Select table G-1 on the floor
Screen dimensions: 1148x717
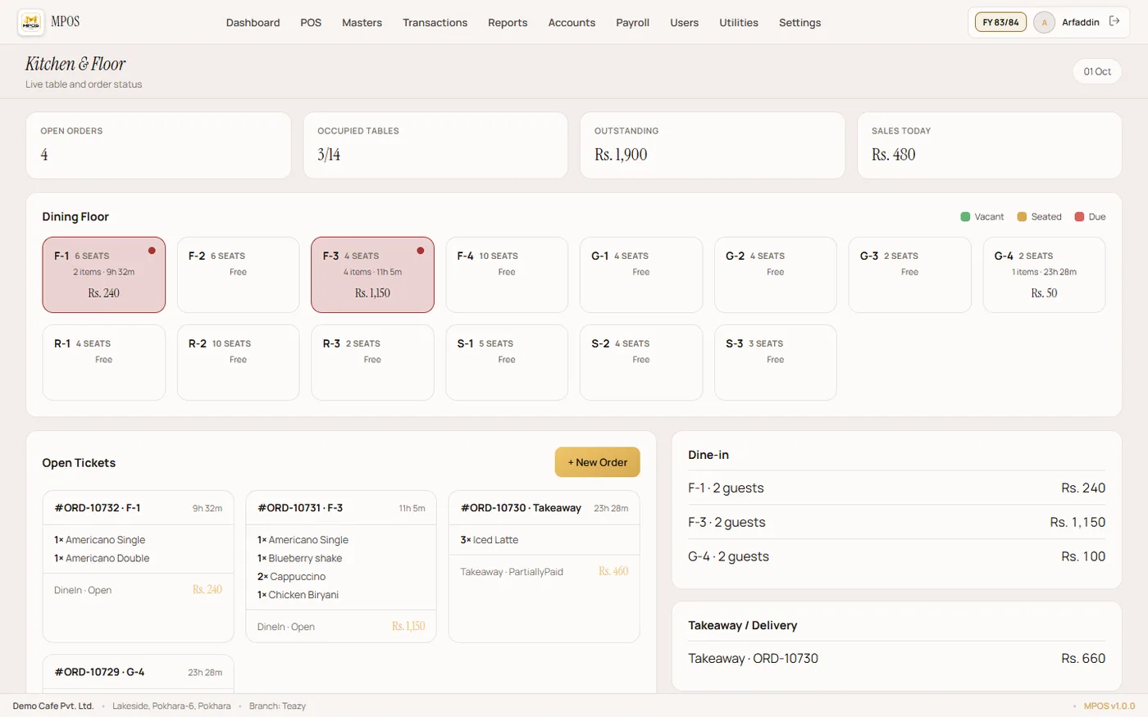(641, 275)
